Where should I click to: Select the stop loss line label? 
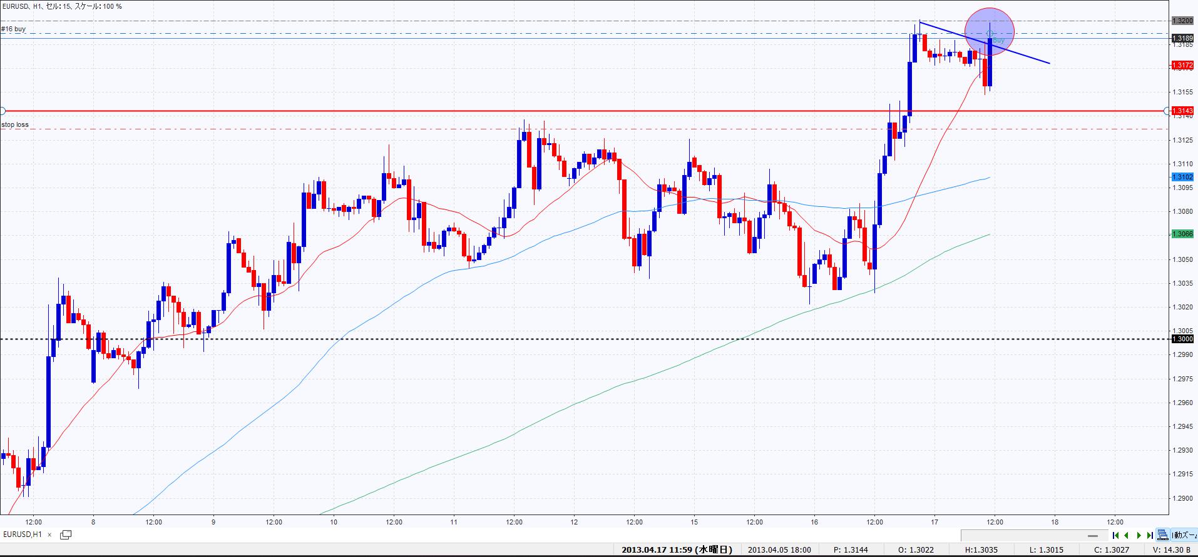click(15, 125)
